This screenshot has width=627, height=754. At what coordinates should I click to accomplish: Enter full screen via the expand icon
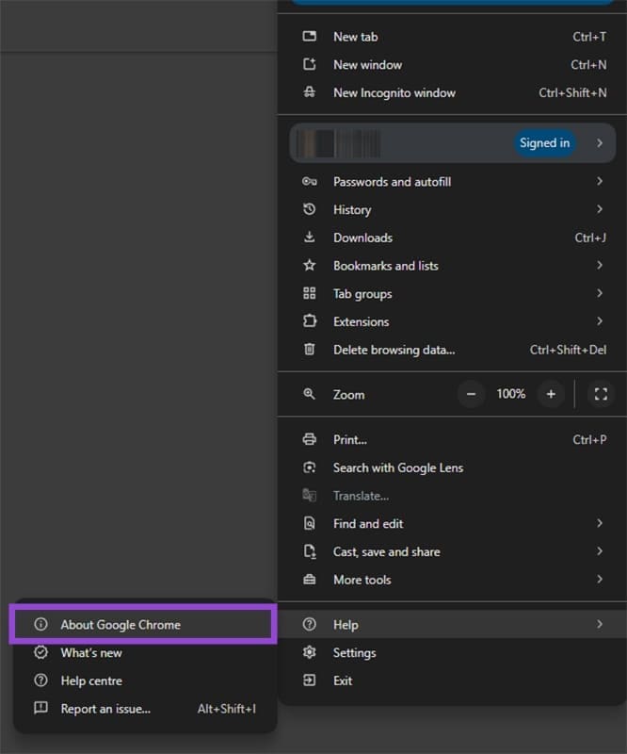pos(601,394)
